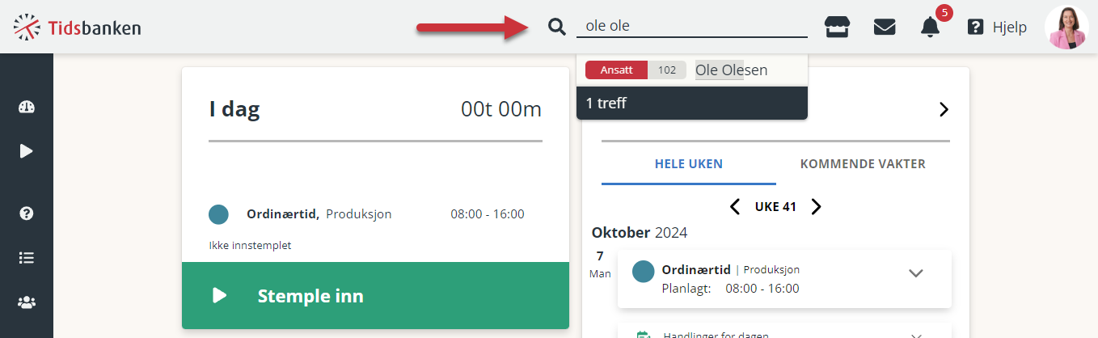Image resolution: width=1098 pixels, height=338 pixels.
Task: Click the Tidsbanken logo
Action: coord(77,27)
